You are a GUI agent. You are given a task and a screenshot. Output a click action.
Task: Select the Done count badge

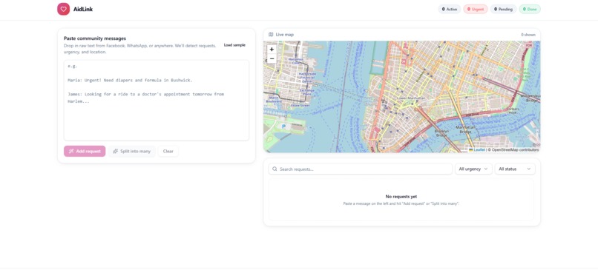(x=530, y=9)
